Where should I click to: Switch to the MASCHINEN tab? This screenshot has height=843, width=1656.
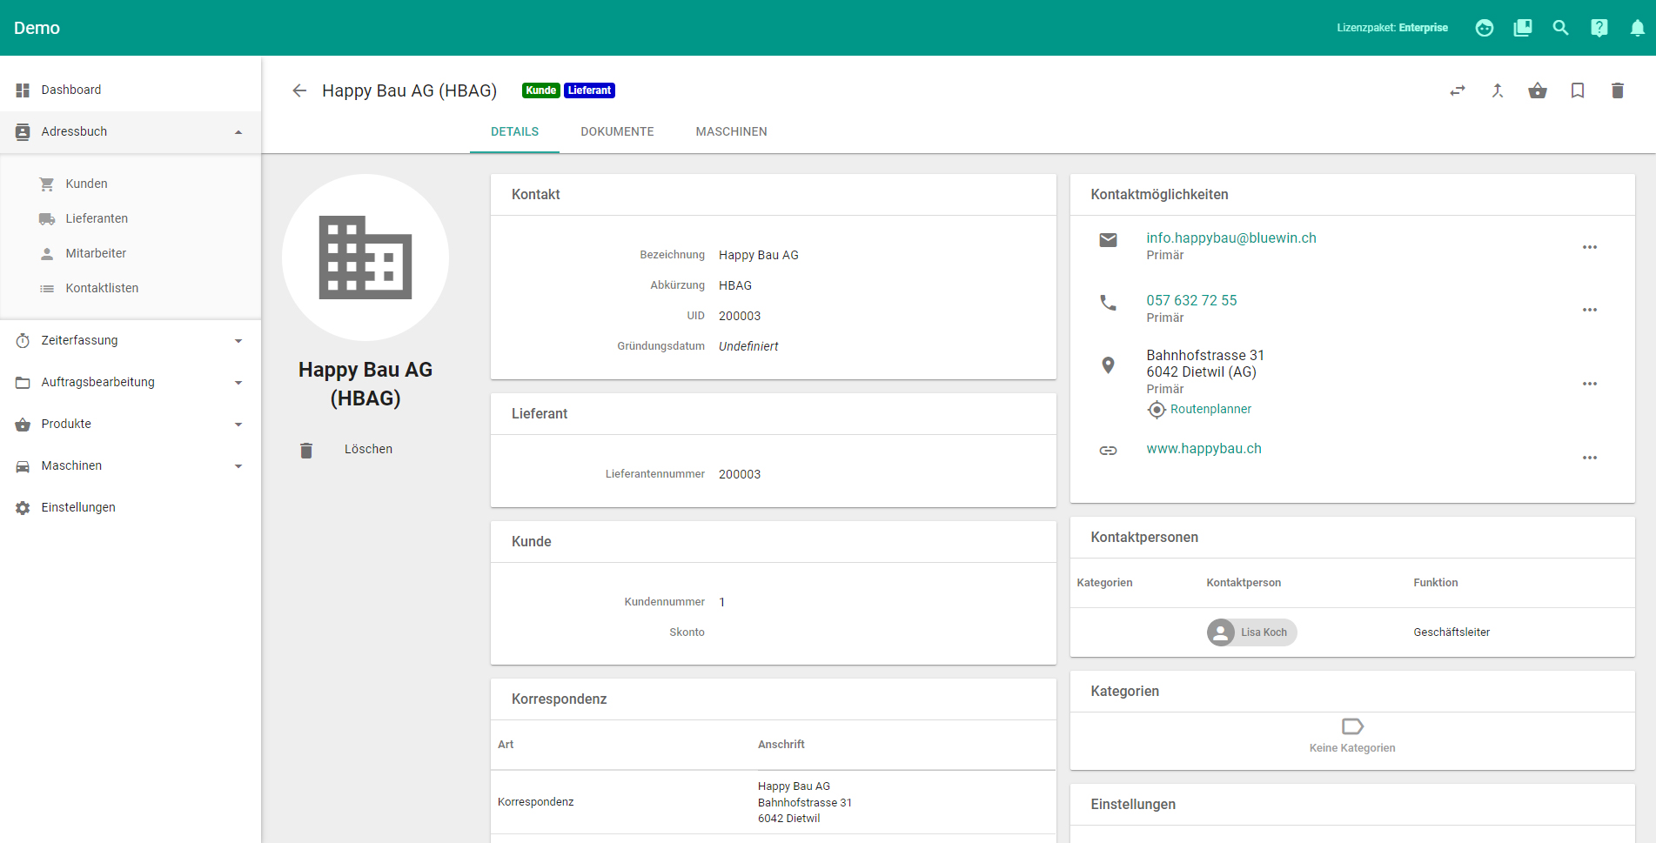click(731, 132)
